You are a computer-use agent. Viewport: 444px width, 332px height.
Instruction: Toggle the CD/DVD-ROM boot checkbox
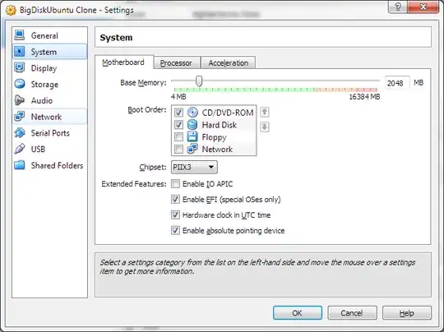178,113
